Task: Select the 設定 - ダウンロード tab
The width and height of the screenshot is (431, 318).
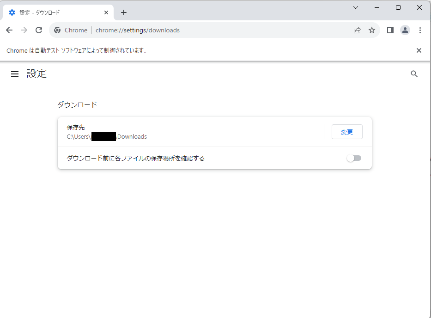Action: click(55, 12)
